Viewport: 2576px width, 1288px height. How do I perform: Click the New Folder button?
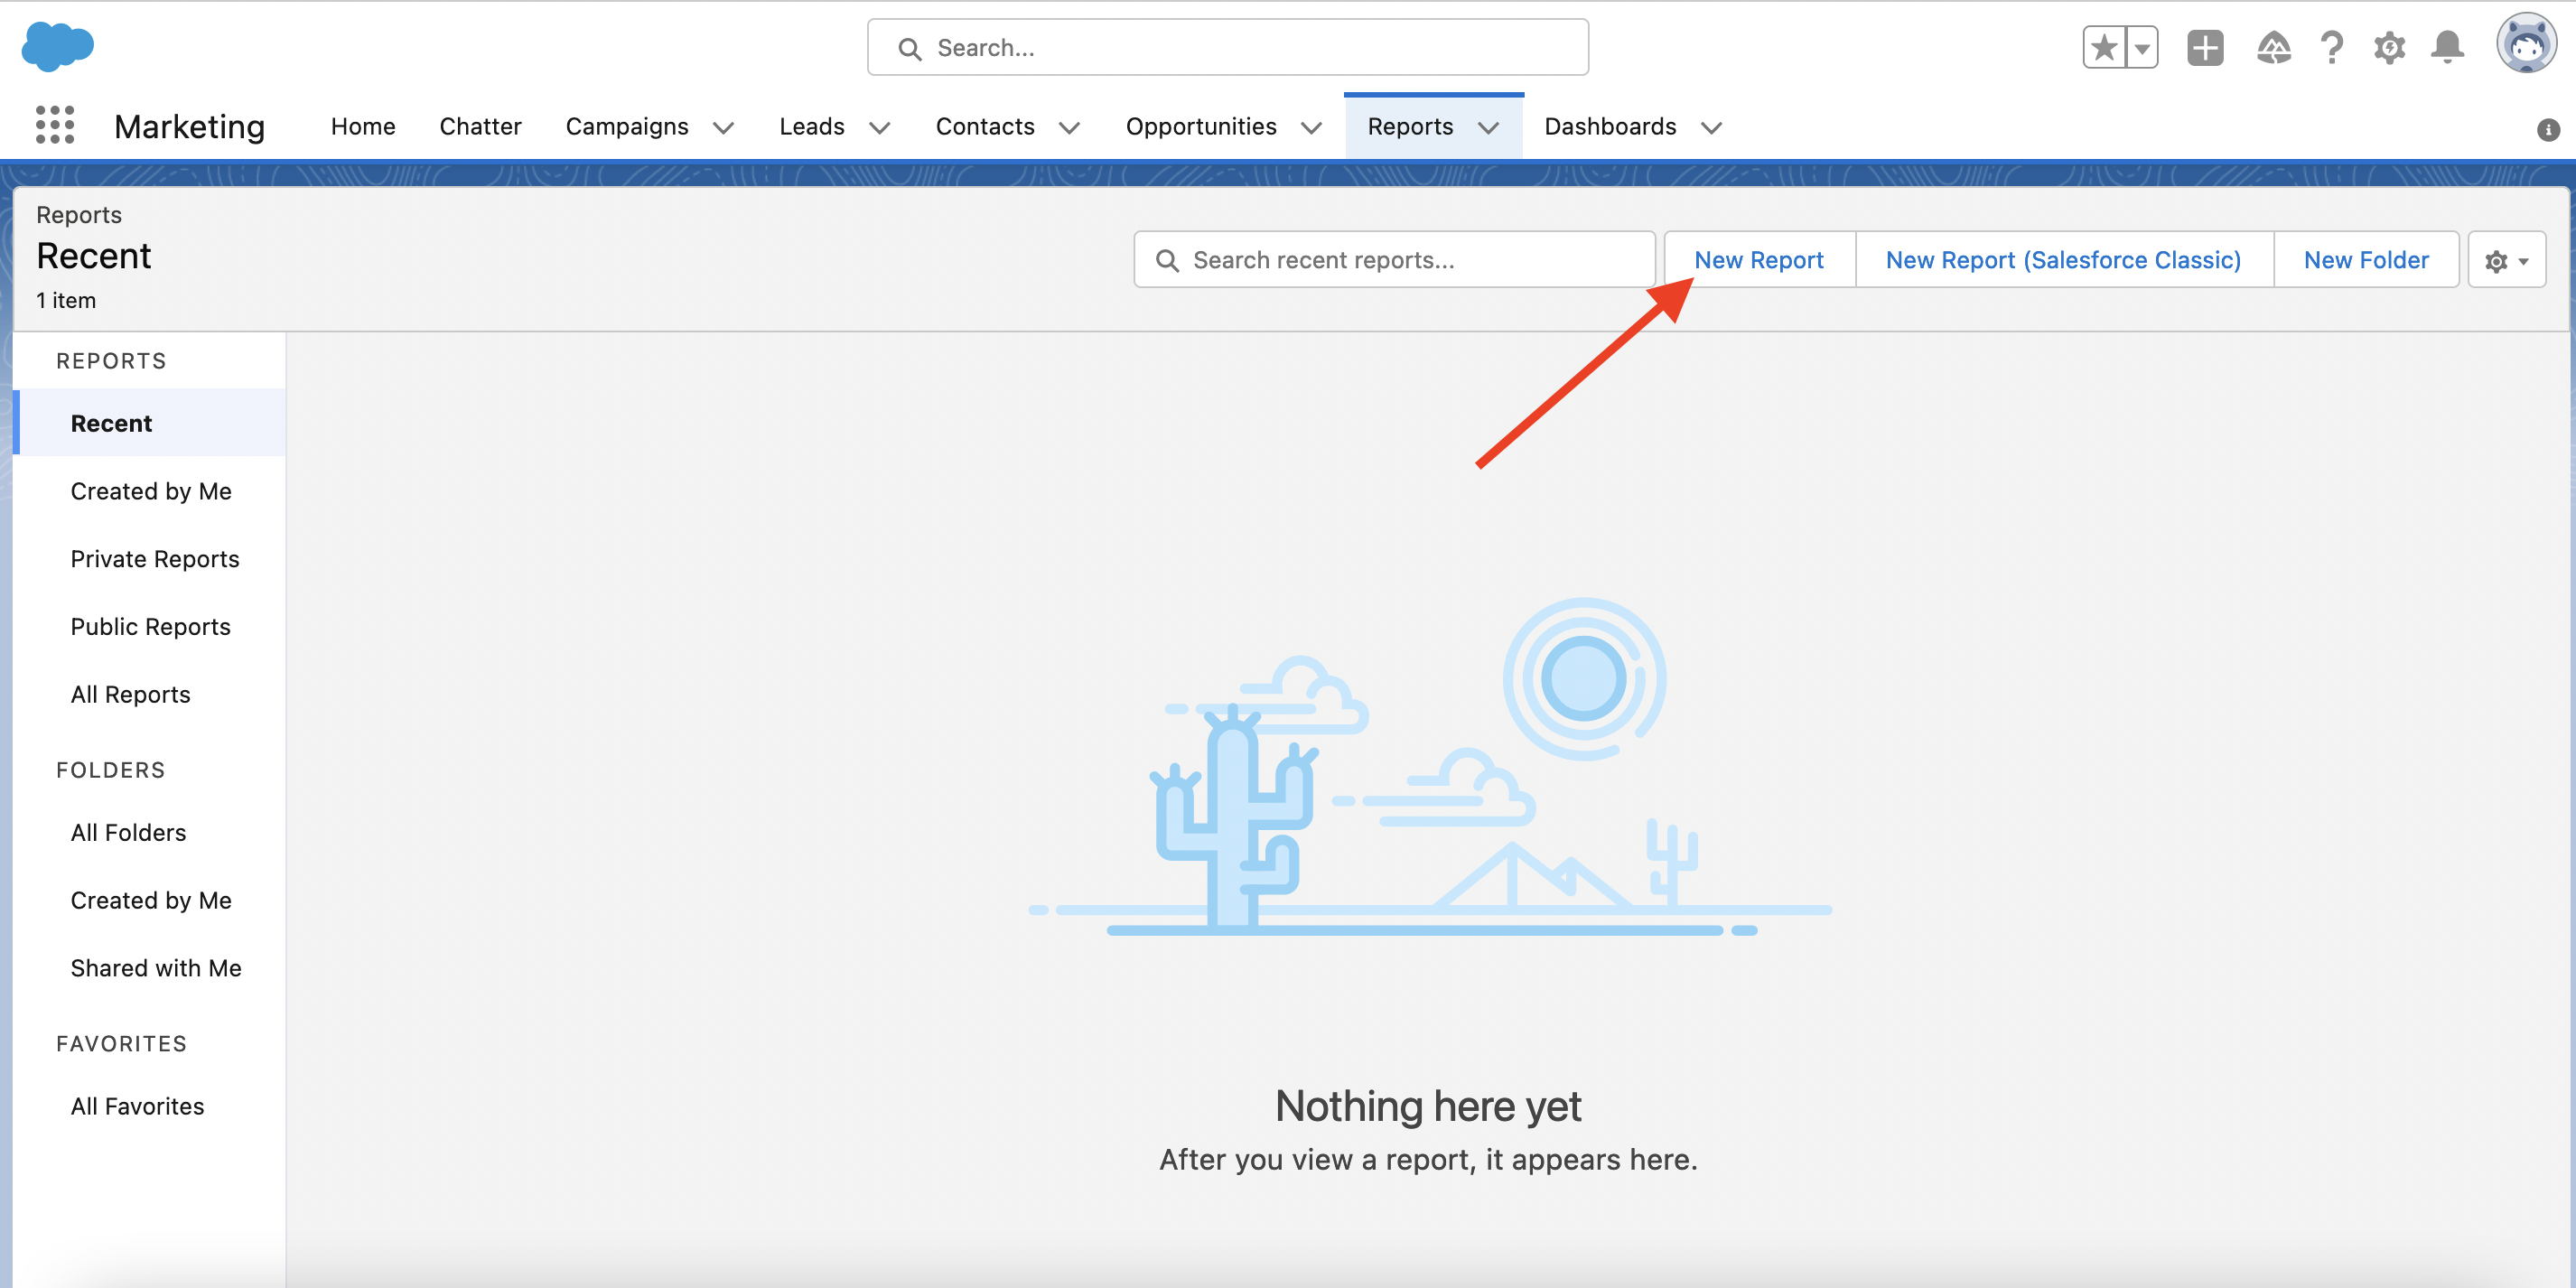pyautogui.click(x=2366, y=260)
